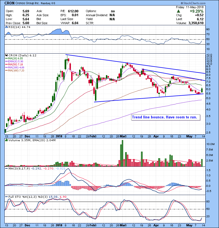The height and width of the screenshot is (228, 219).
Task: Click the N/A value for Yield
Action: click(x=112, y=19)
